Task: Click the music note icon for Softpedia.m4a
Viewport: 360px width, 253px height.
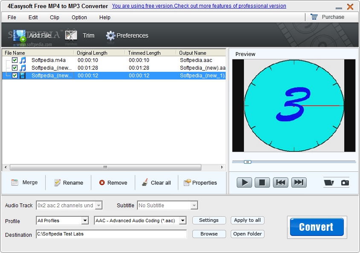Action: (x=23, y=60)
